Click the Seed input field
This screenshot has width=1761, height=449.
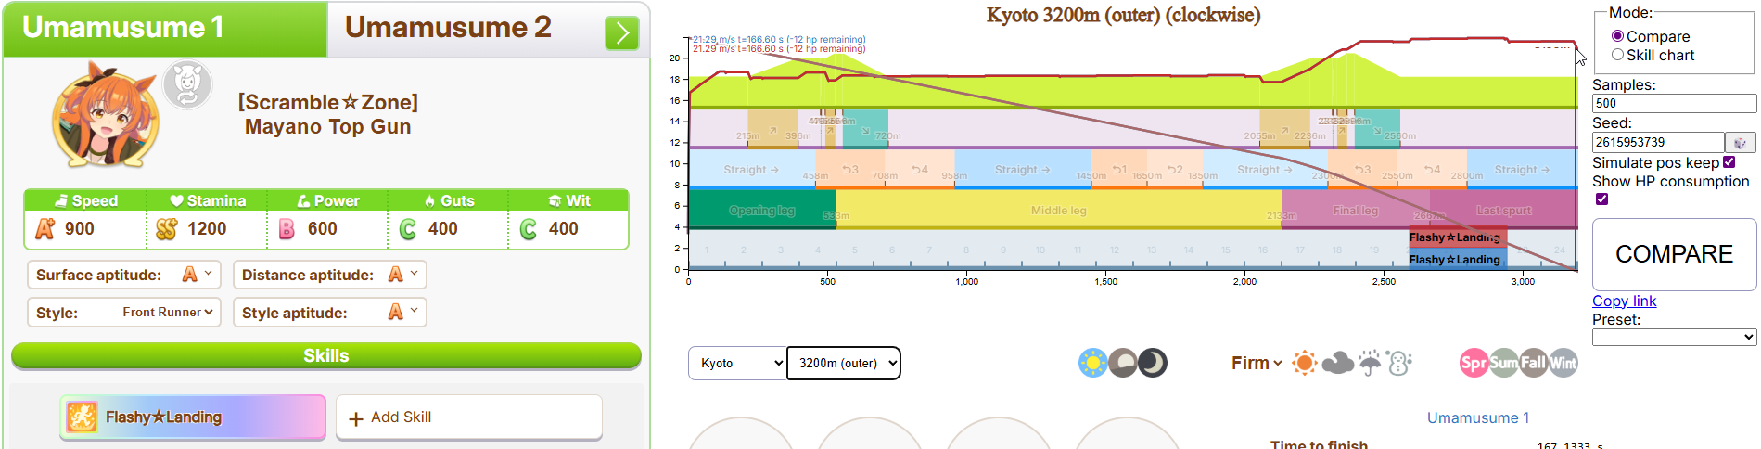1658,142
